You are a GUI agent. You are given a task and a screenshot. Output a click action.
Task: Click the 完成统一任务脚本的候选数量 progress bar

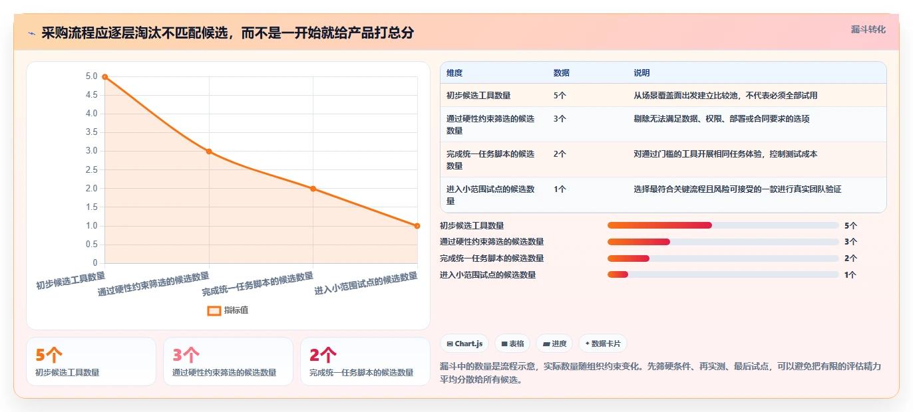(x=723, y=258)
